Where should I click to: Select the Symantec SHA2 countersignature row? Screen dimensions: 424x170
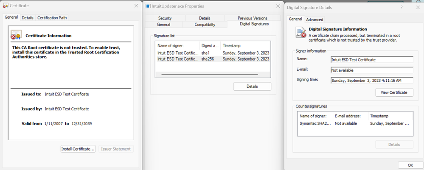tap(355, 123)
